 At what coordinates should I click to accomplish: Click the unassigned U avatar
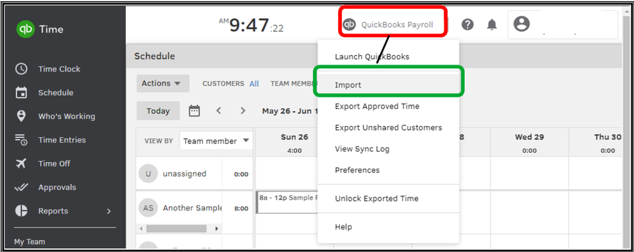click(x=148, y=173)
